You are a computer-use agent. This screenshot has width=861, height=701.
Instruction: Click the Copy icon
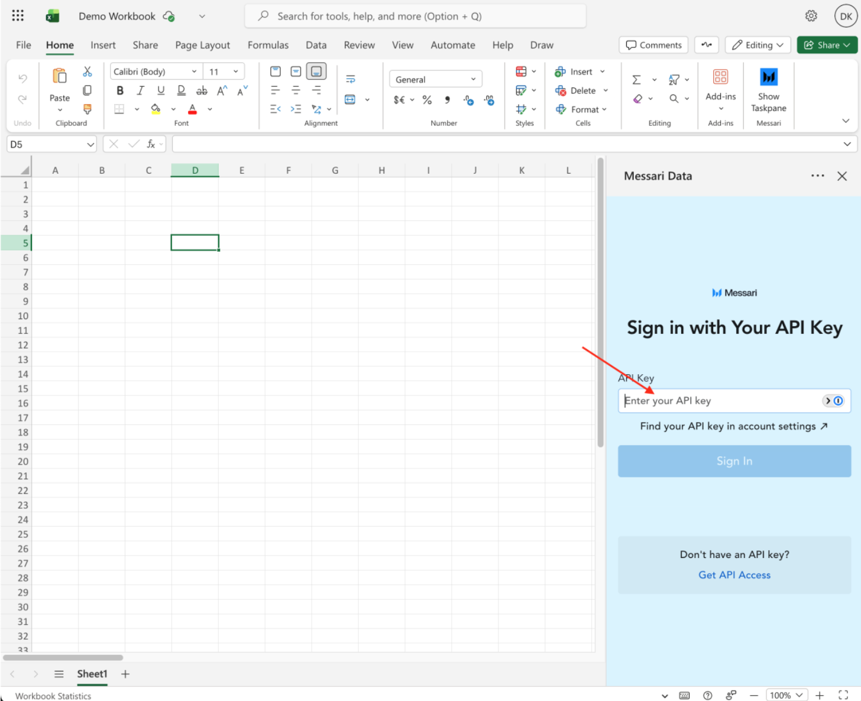click(88, 90)
